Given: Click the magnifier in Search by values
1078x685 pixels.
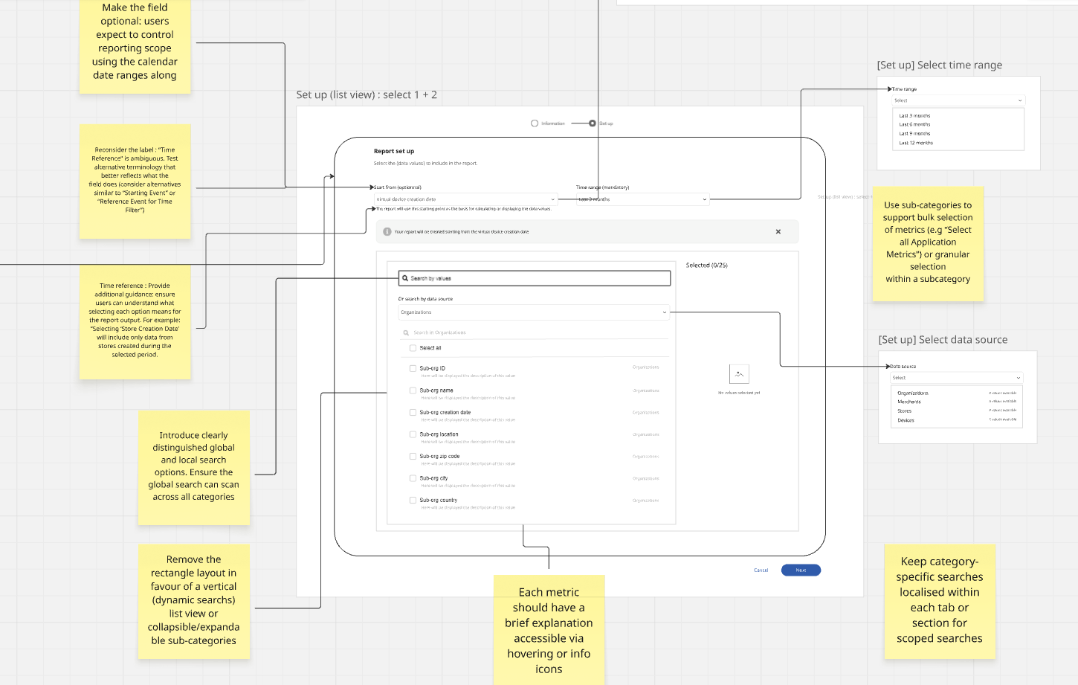Looking at the screenshot, I should click(405, 278).
